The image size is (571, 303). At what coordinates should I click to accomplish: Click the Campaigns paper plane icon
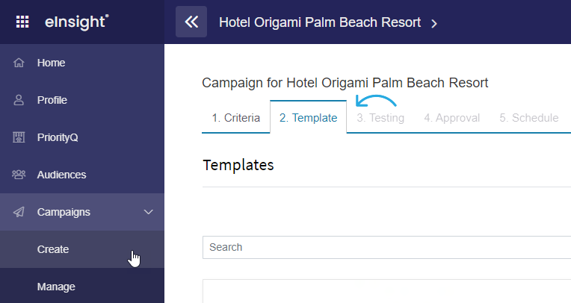19,212
